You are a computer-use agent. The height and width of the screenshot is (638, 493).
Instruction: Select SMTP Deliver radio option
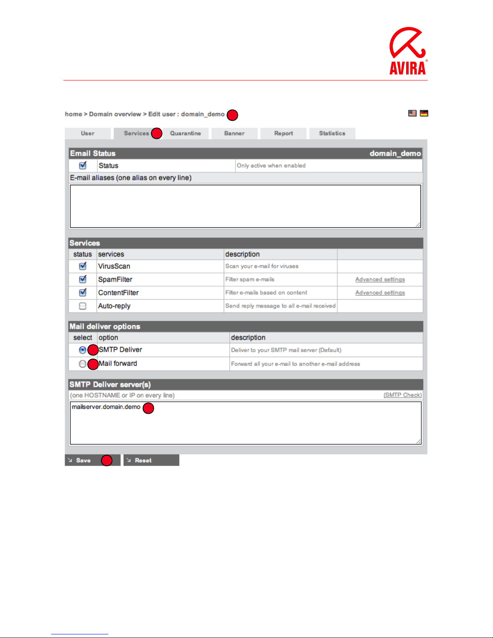coord(83,350)
